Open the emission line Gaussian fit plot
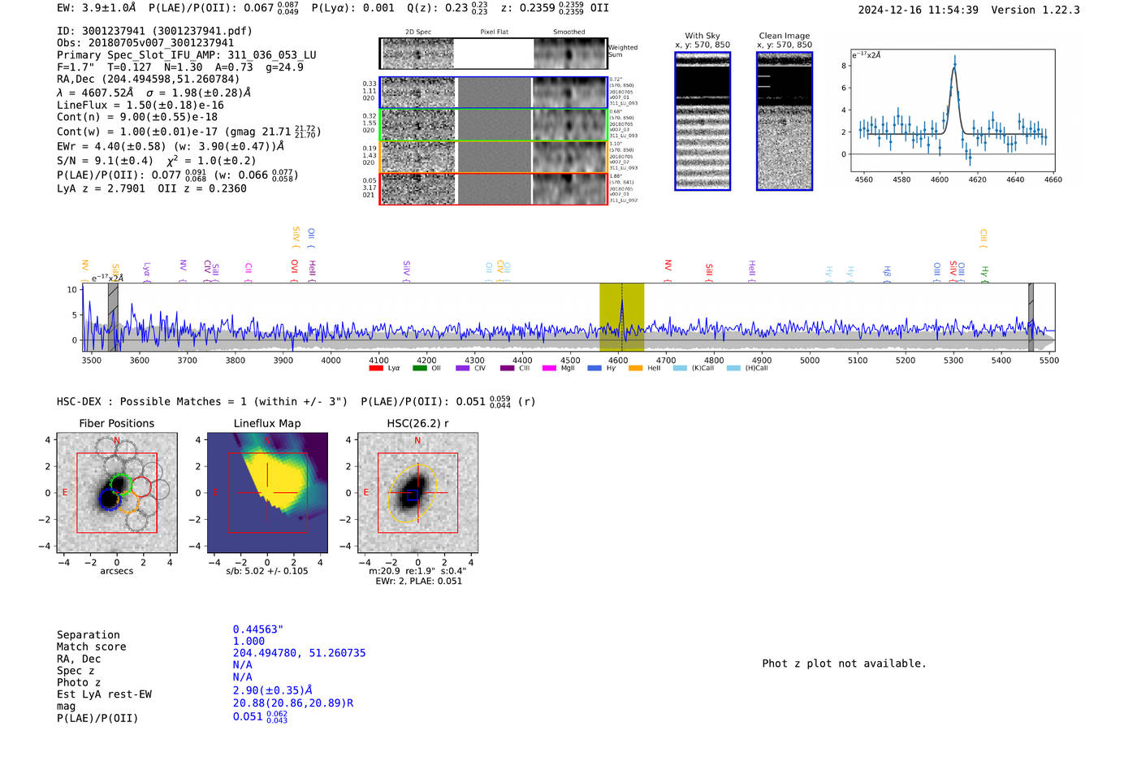 point(953,110)
